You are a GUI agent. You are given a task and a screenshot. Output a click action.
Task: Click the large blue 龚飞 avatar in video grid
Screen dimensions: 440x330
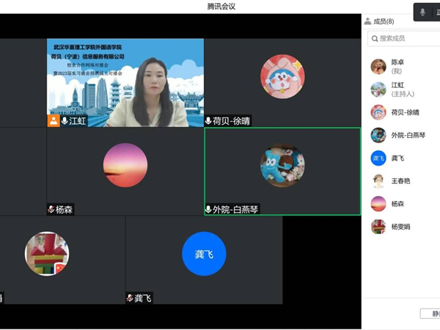(204, 254)
